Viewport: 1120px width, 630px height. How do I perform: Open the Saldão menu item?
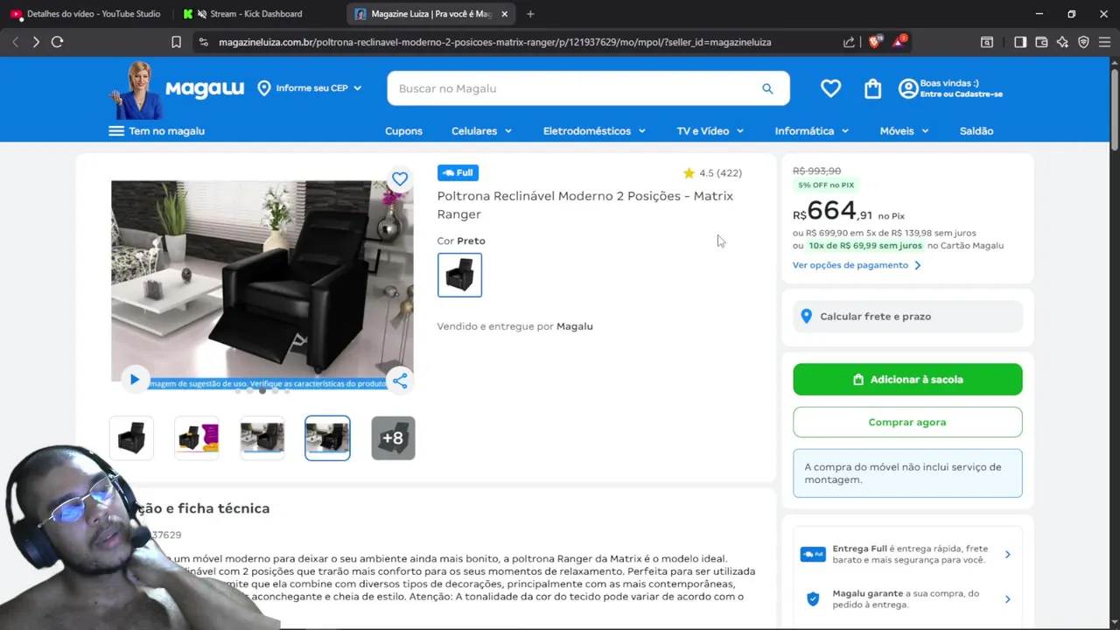[x=976, y=131]
